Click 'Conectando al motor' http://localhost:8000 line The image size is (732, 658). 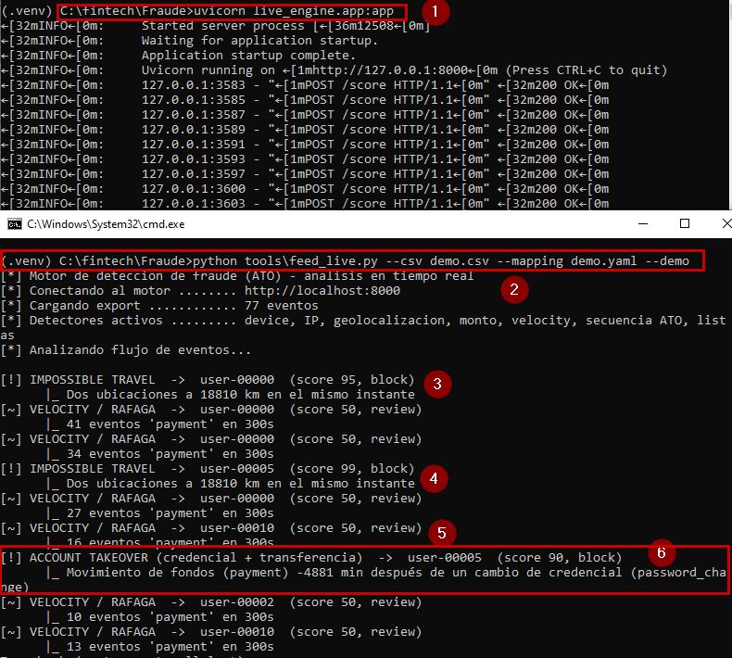(x=200, y=290)
